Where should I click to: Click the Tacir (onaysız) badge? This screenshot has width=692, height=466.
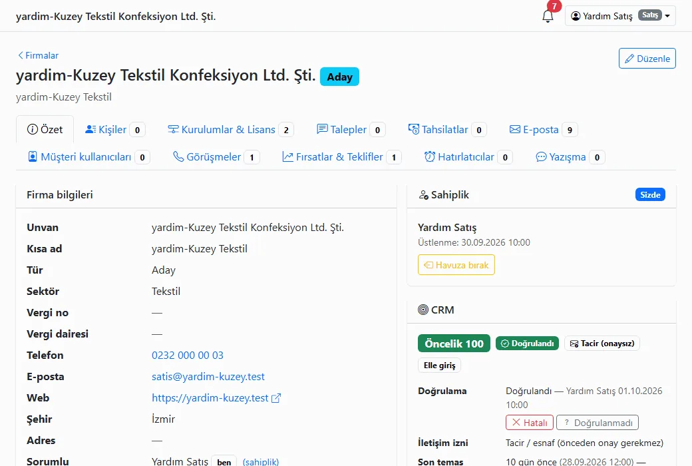tap(602, 344)
